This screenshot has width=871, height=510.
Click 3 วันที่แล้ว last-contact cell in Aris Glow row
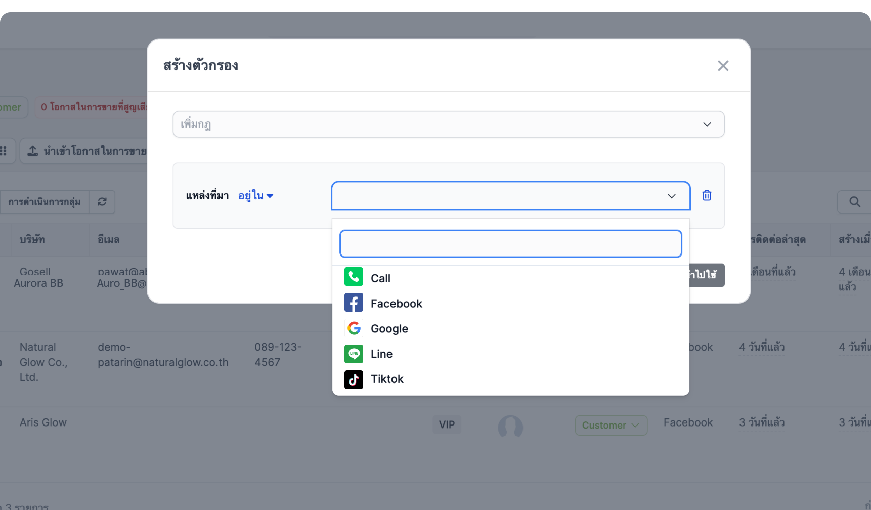click(x=762, y=422)
